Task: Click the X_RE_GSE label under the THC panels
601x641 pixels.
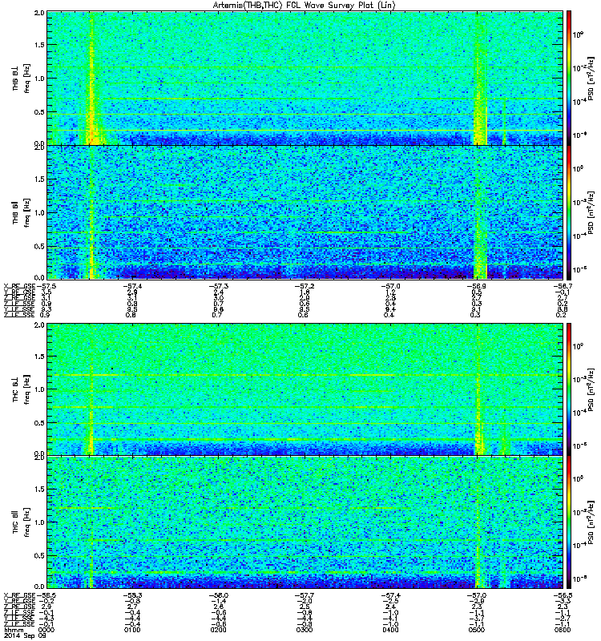Action: pyautogui.click(x=19, y=595)
